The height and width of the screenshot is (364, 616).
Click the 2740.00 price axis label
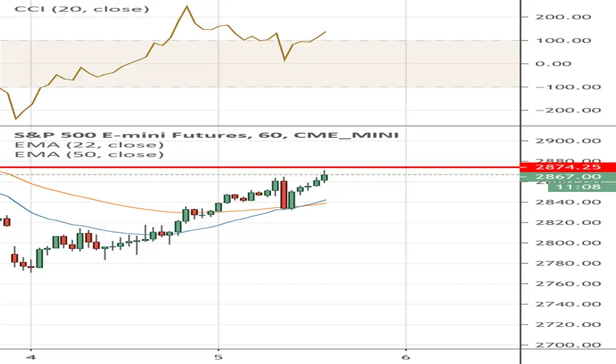coord(568,304)
